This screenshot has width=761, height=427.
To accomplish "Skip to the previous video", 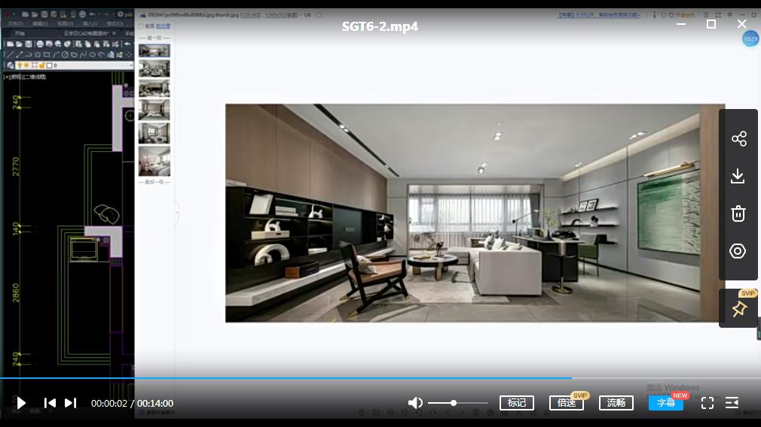I will [x=50, y=403].
